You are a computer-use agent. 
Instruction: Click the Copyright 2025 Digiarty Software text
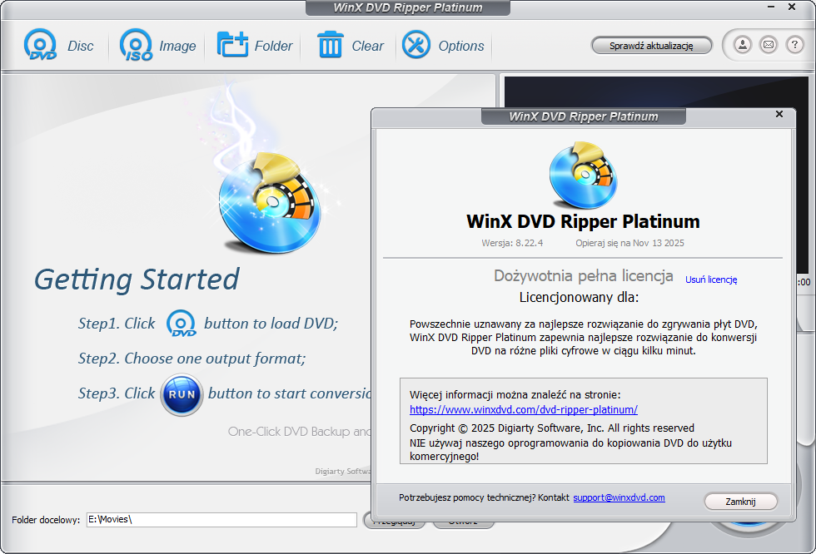551,428
